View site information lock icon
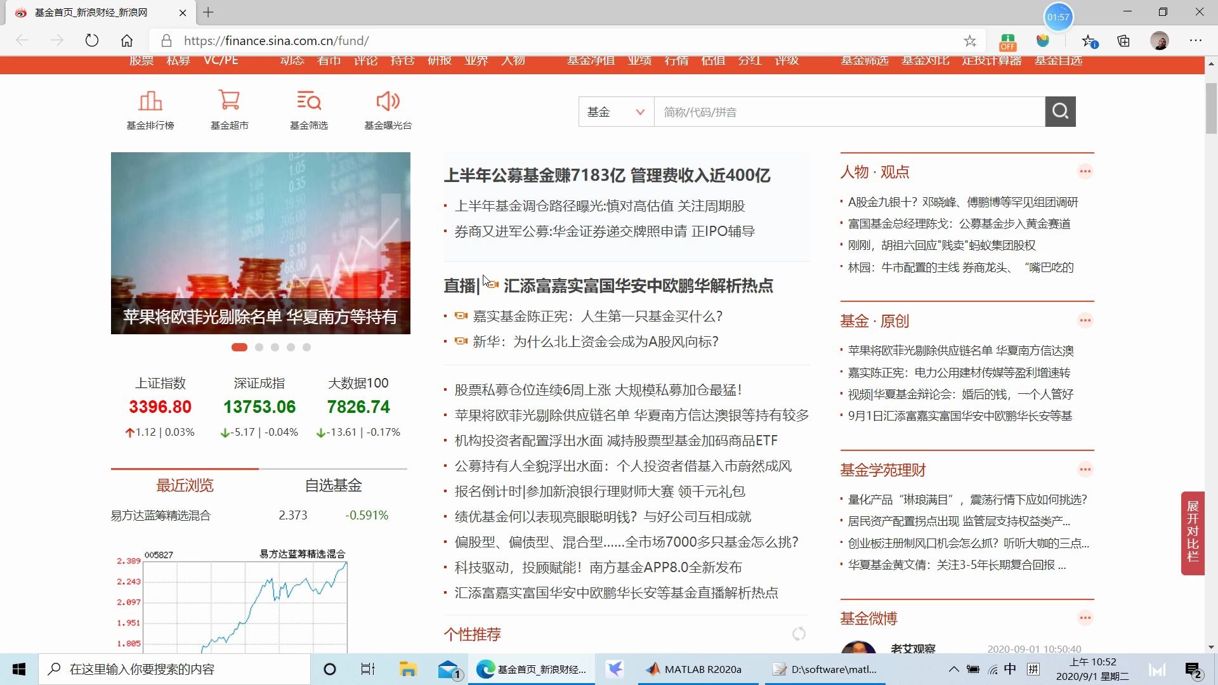The image size is (1218, 685). pyautogui.click(x=166, y=41)
